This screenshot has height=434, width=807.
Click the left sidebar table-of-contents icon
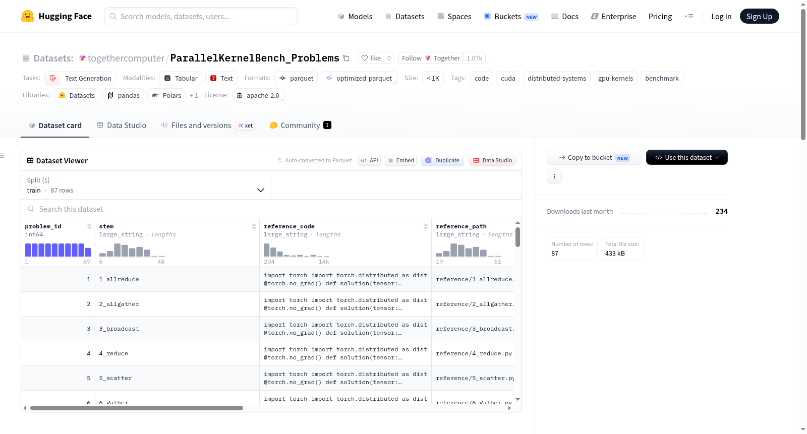[x=2, y=156]
